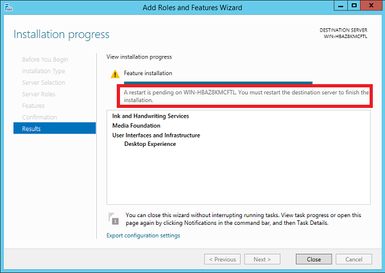Select the Desktop Experience sub-item
The width and height of the screenshot is (385, 273).
(x=150, y=145)
